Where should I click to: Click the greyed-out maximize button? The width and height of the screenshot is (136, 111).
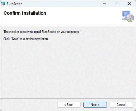[117, 4]
